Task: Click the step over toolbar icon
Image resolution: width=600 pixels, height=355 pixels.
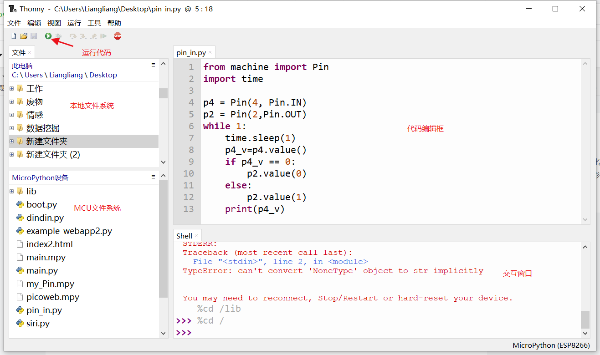Action: 73,35
